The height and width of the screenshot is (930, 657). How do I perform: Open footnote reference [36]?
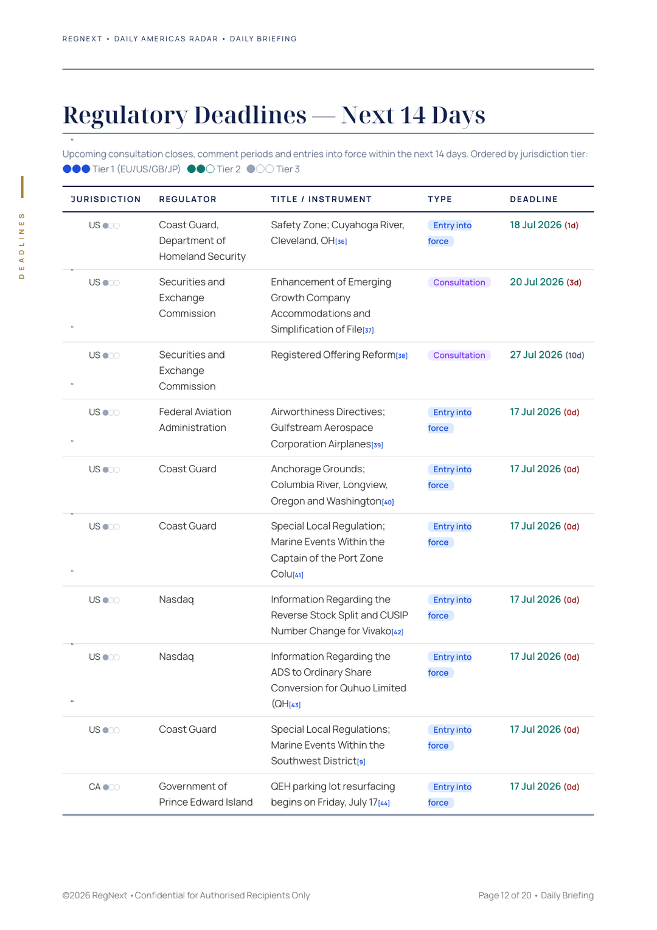pyautogui.click(x=341, y=242)
